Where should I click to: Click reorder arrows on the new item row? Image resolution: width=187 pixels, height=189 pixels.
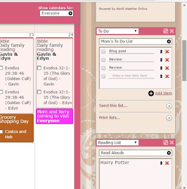coord(161,76)
